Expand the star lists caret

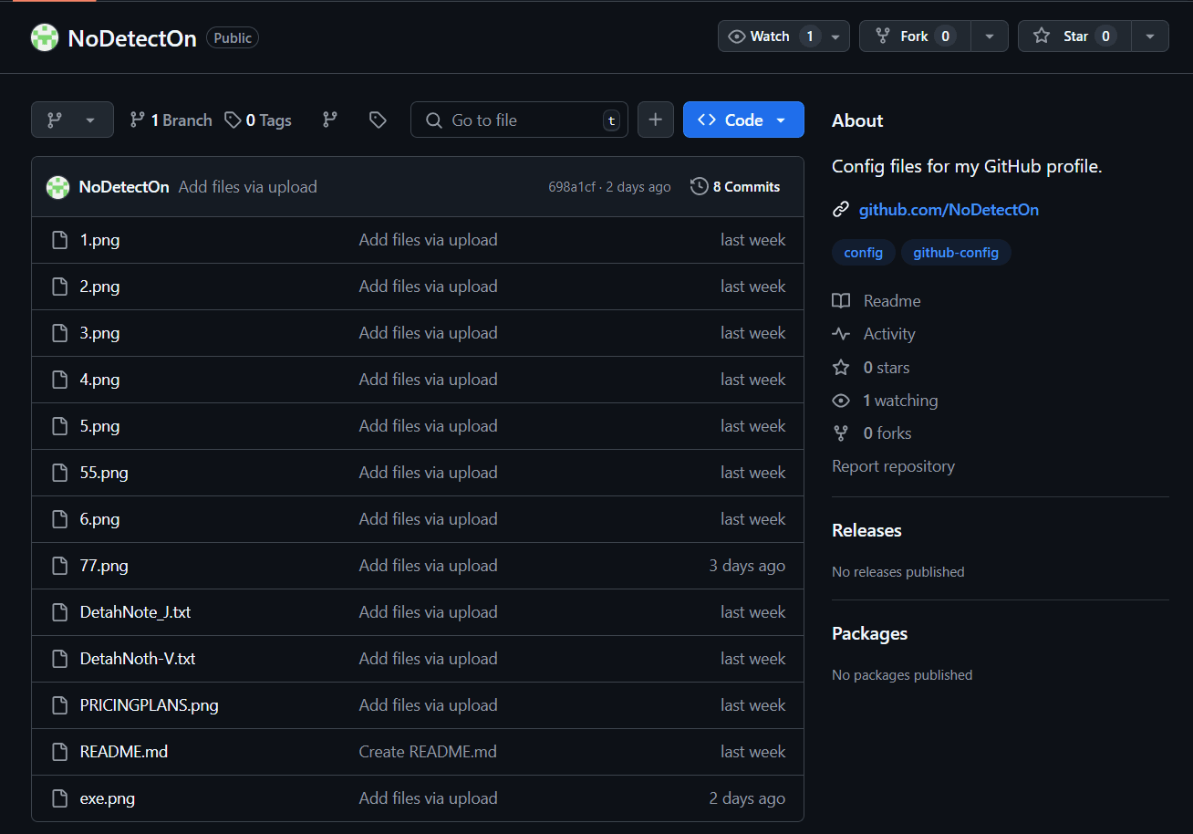[1150, 36]
